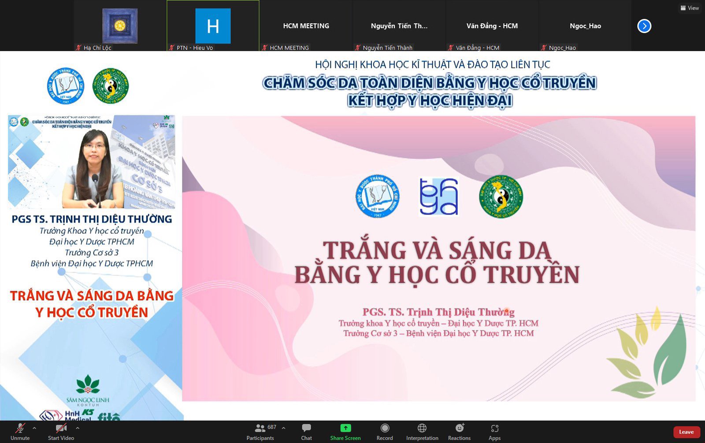This screenshot has width=705, height=443.
Task: Leave the meeting
Action: [x=686, y=432]
